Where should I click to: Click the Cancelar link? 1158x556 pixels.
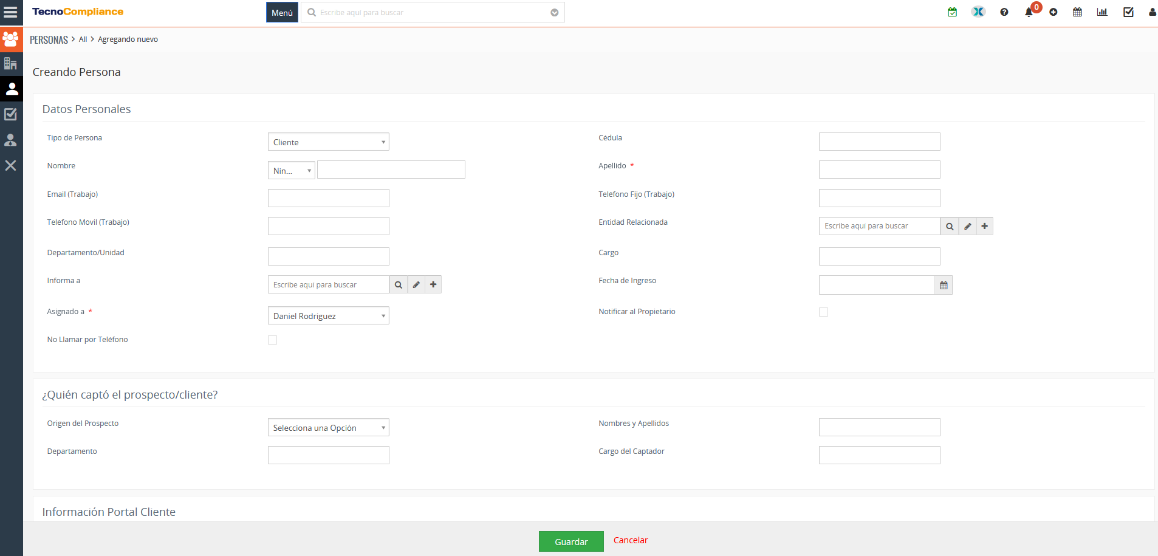click(631, 540)
